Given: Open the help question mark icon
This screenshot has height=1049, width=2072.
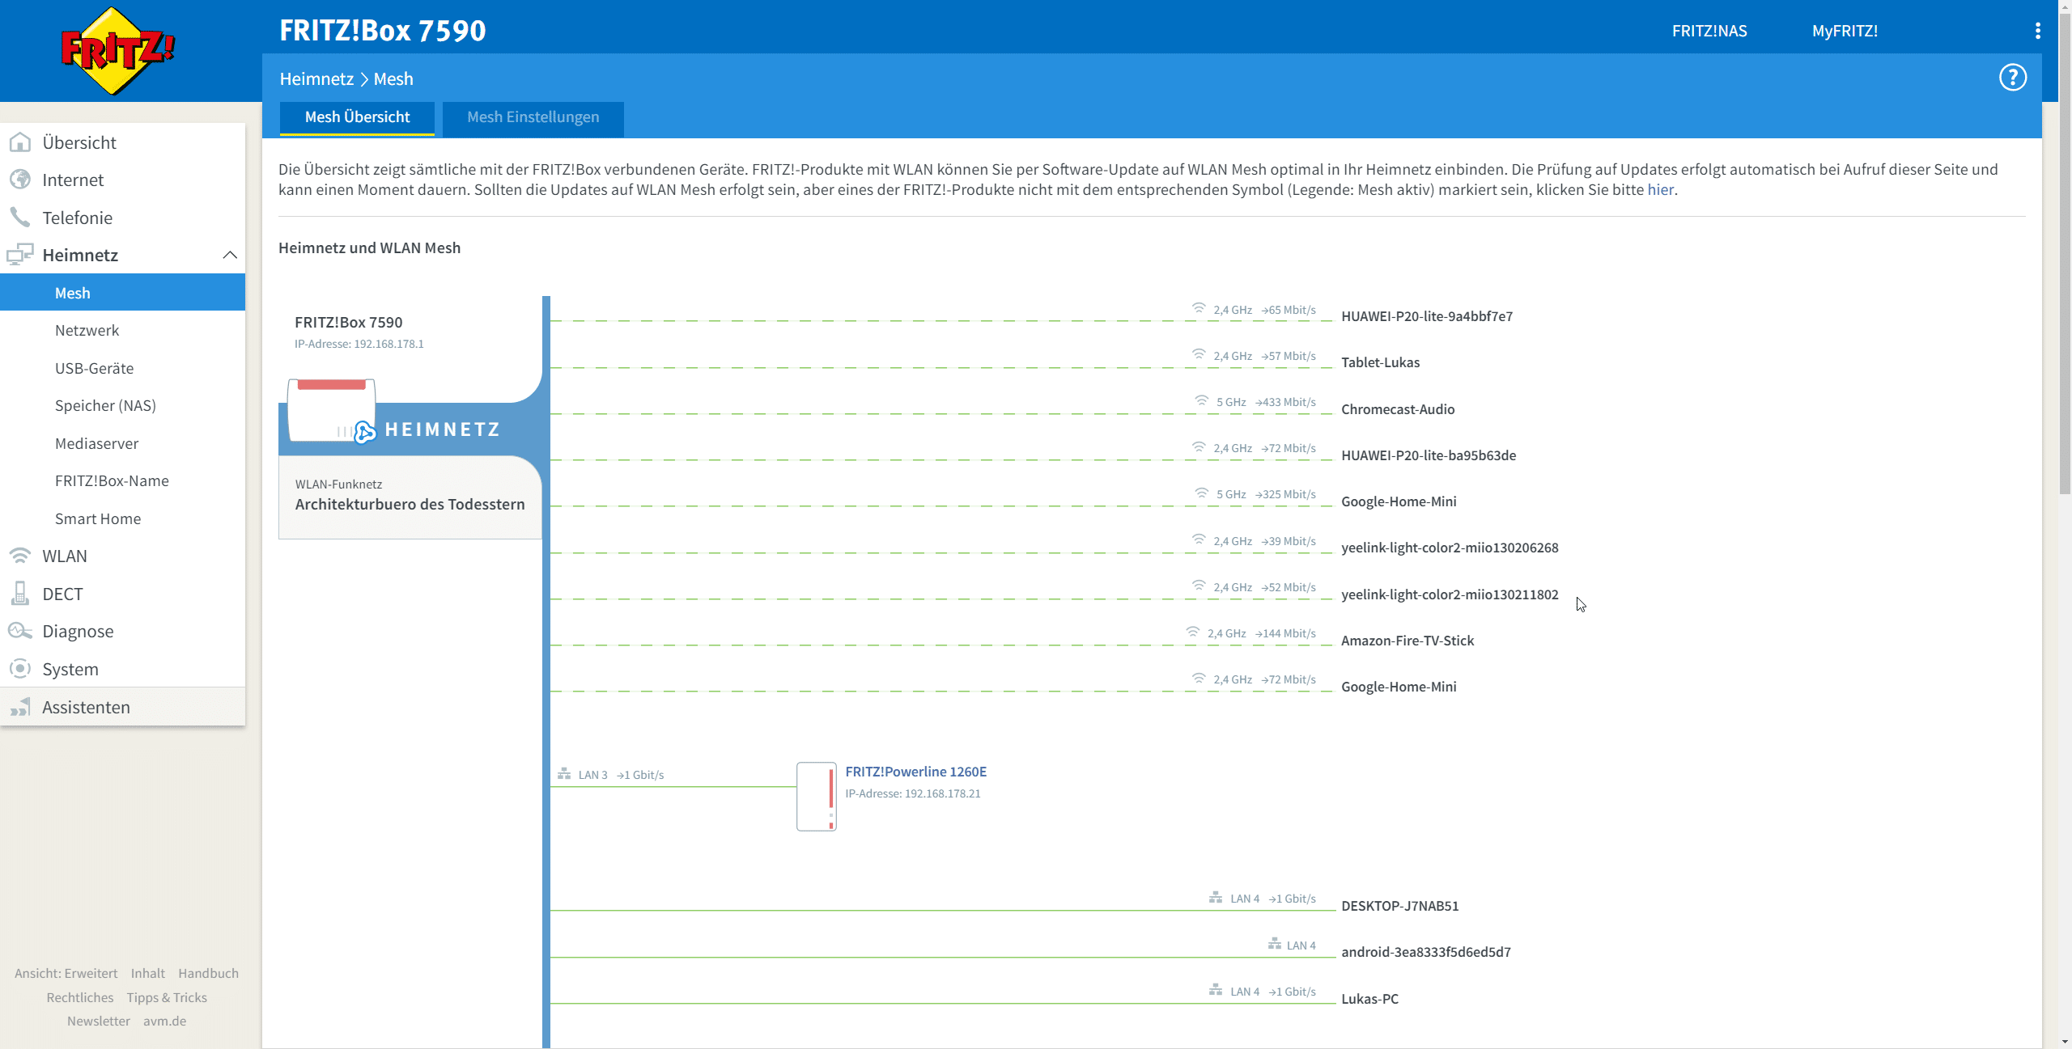Looking at the screenshot, I should [2012, 78].
